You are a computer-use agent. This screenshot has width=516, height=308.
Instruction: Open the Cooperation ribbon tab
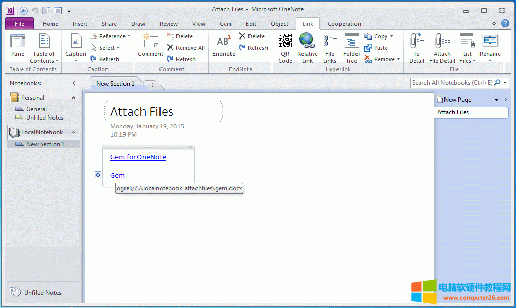344,24
